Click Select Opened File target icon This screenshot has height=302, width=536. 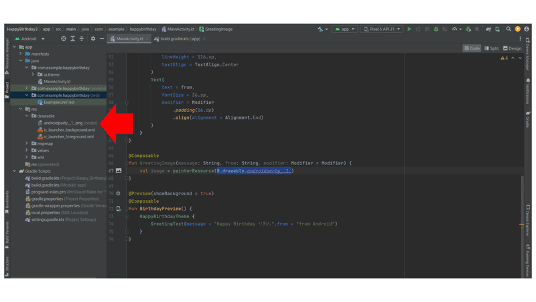tap(64, 39)
